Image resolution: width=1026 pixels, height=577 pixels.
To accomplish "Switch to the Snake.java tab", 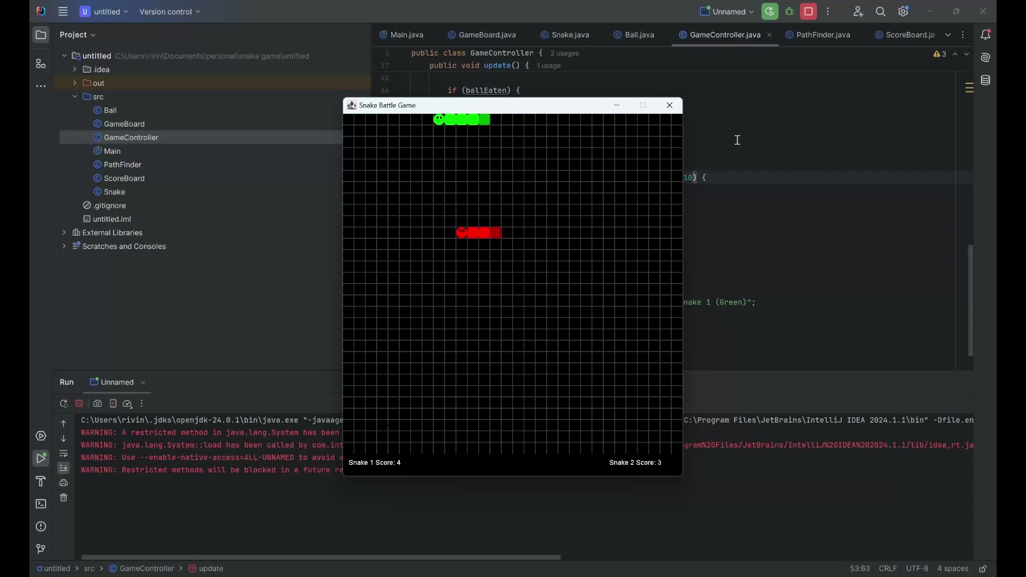I will pos(565,35).
